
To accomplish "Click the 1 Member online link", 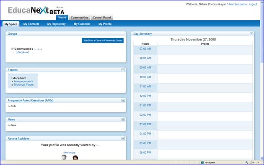I will (237, 4).
